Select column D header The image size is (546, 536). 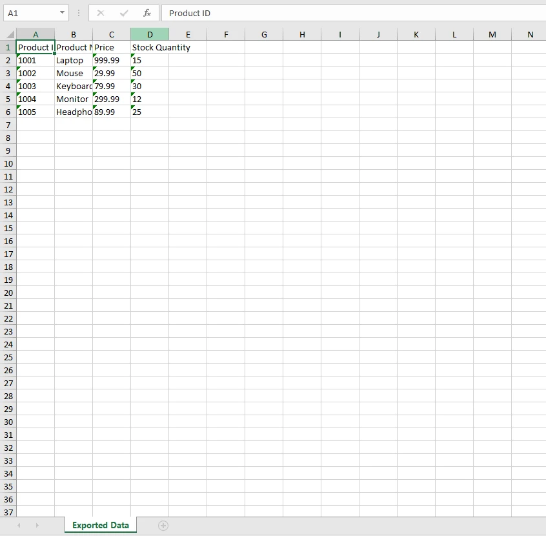(150, 34)
